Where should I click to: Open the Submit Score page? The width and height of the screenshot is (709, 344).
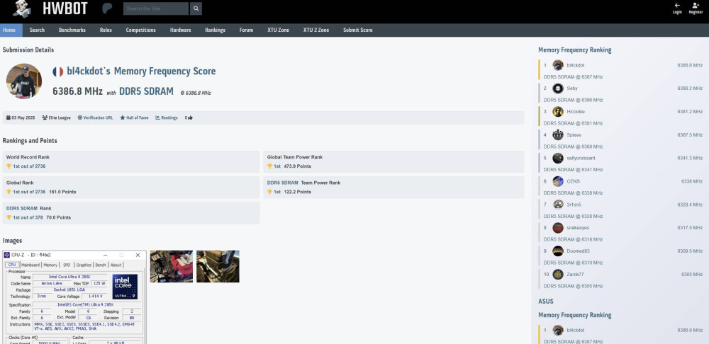(357, 30)
